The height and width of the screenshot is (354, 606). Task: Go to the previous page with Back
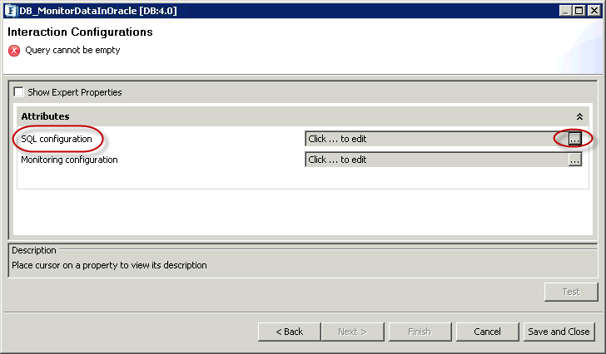pyautogui.click(x=289, y=332)
